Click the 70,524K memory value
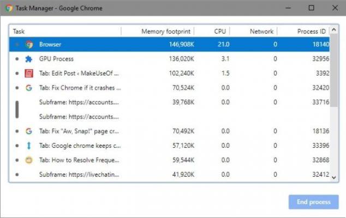The height and width of the screenshot is (218, 346). click(183, 88)
